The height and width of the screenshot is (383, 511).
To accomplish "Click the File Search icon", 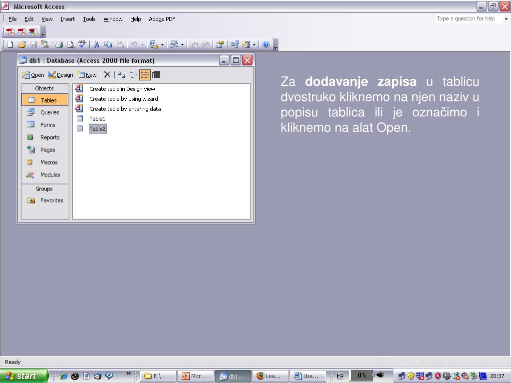I will [x=44, y=44].
